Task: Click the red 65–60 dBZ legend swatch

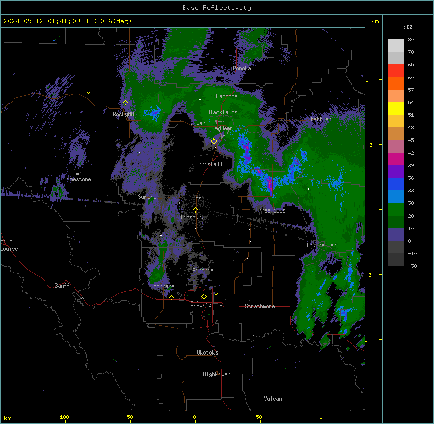Action: click(x=396, y=71)
